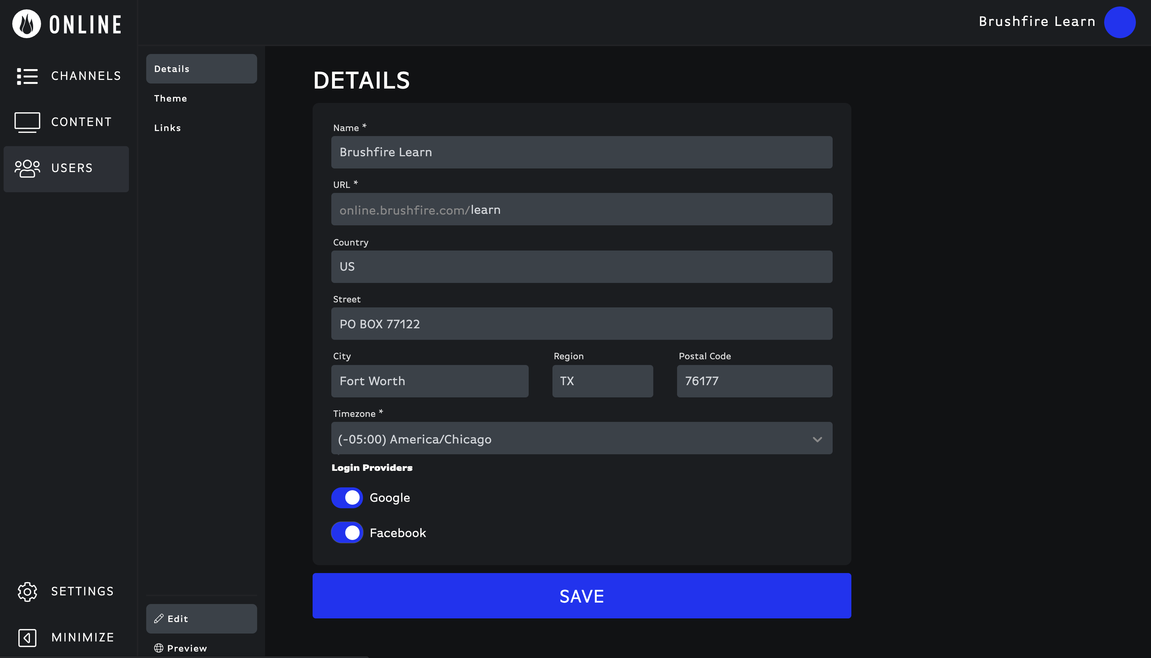This screenshot has height=658, width=1151.
Task: Click the Name input field
Action: point(581,152)
